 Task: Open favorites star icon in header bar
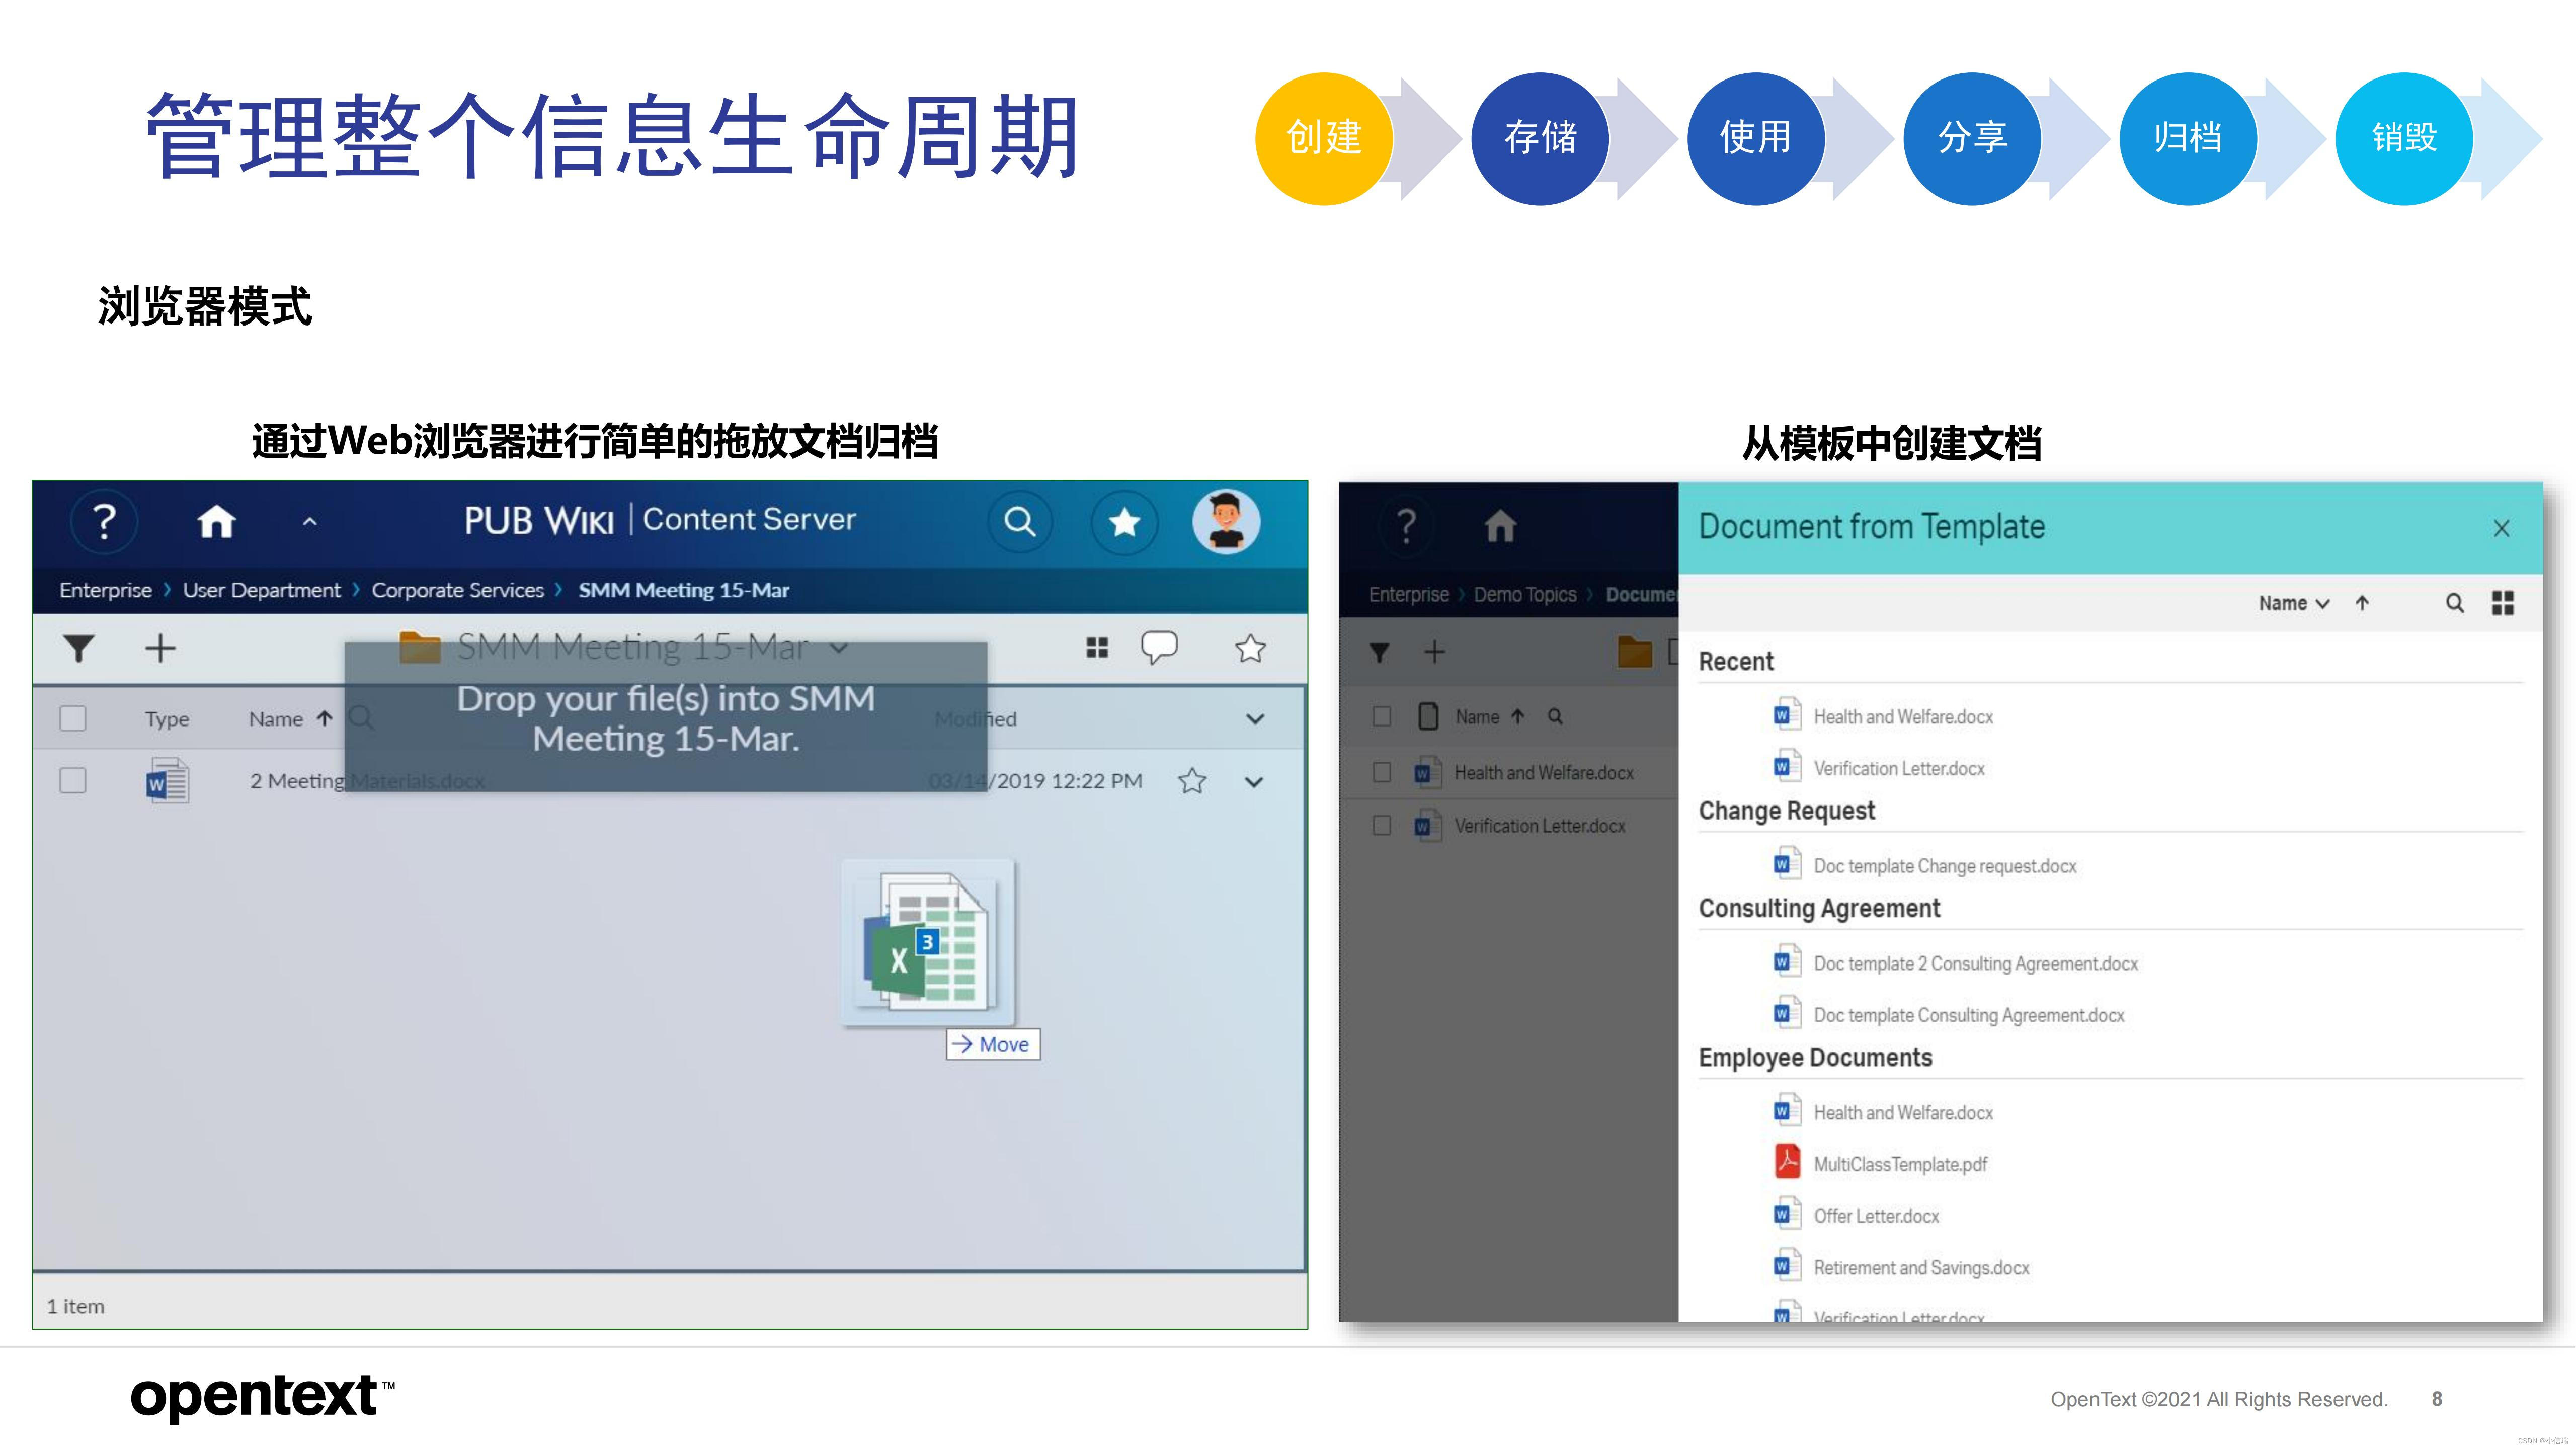click(1124, 522)
